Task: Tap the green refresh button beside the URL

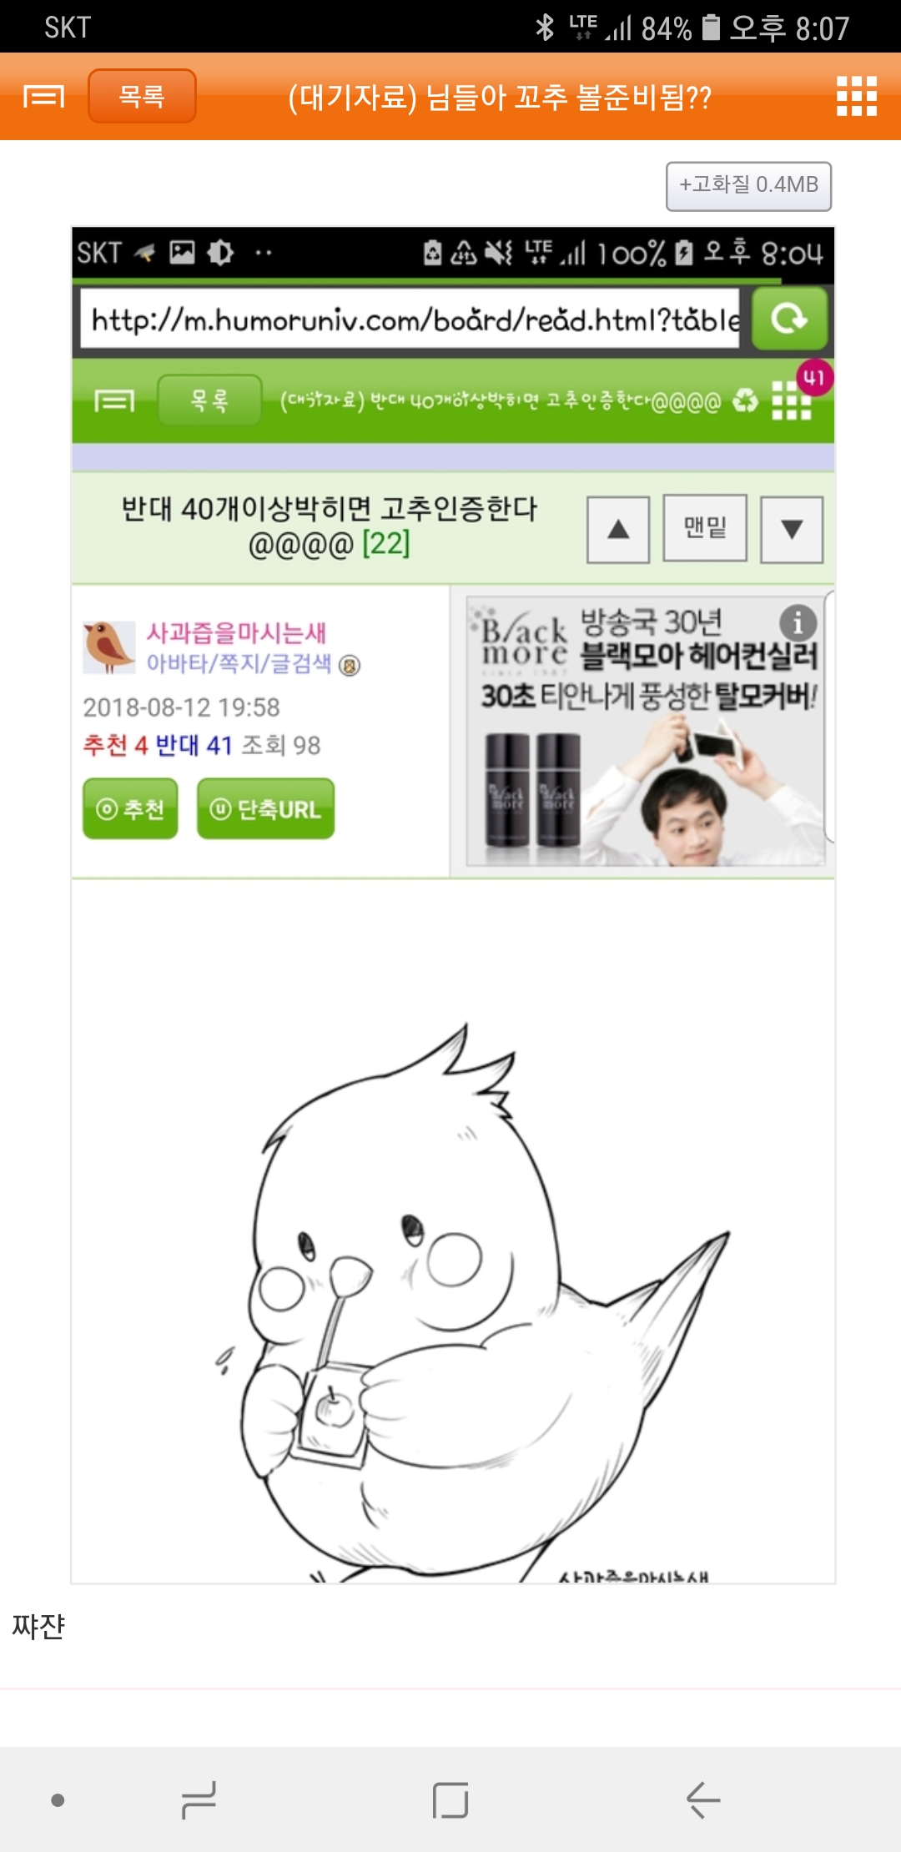Action: 789,319
